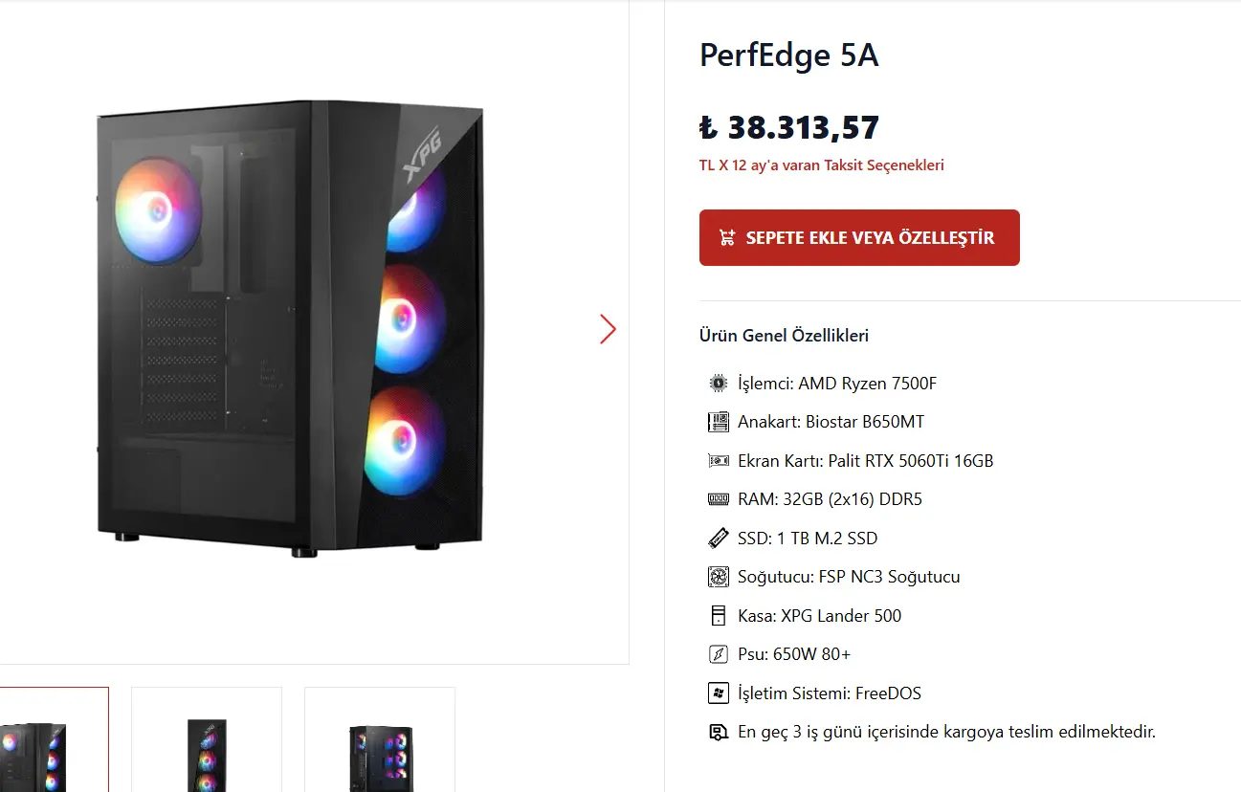The height and width of the screenshot is (792, 1241).
Task: Add to cart via Sepete Ekle Veya Özelleştir
Action: tap(859, 238)
